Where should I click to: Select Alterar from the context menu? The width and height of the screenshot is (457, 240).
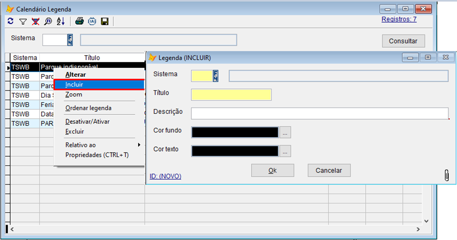76,75
